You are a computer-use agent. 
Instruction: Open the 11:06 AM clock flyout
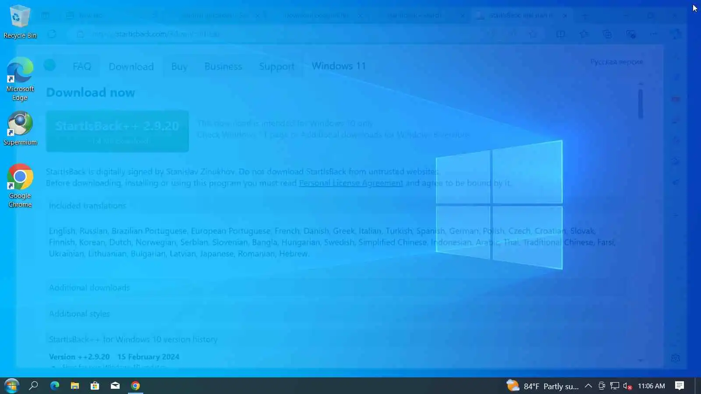[x=651, y=386]
